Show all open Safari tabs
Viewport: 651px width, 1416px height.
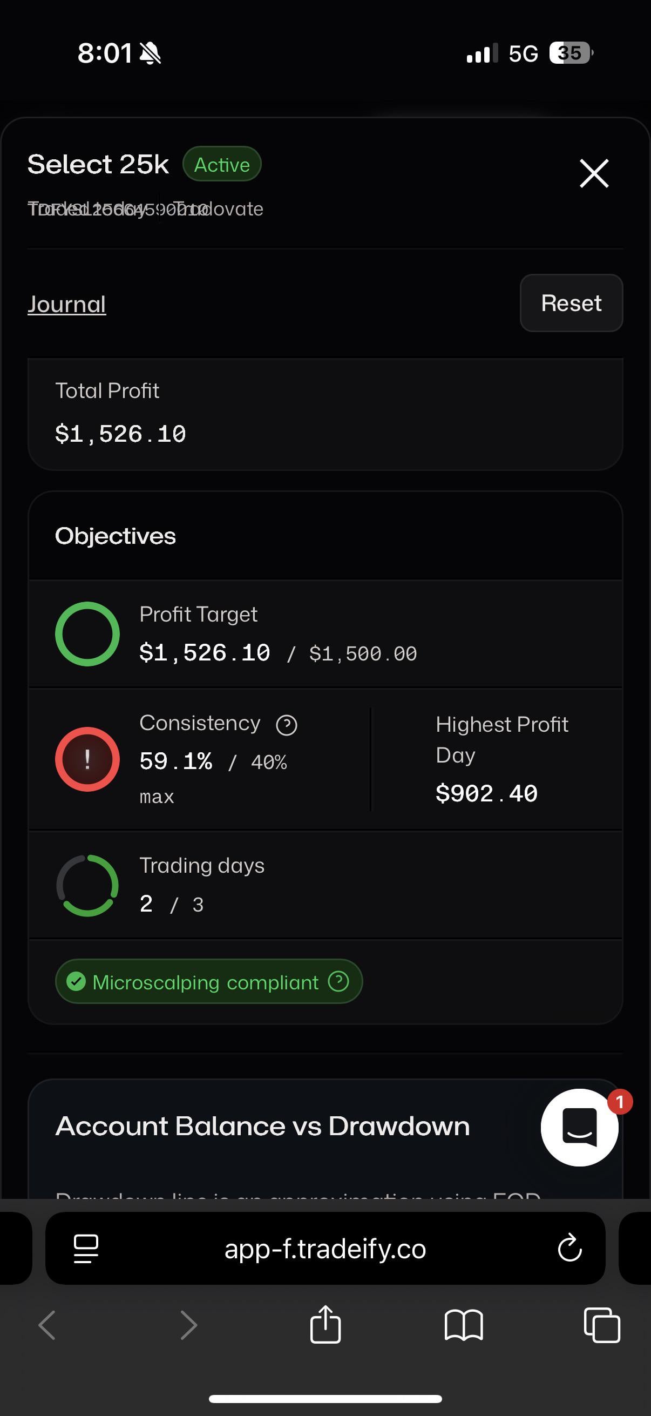601,1325
